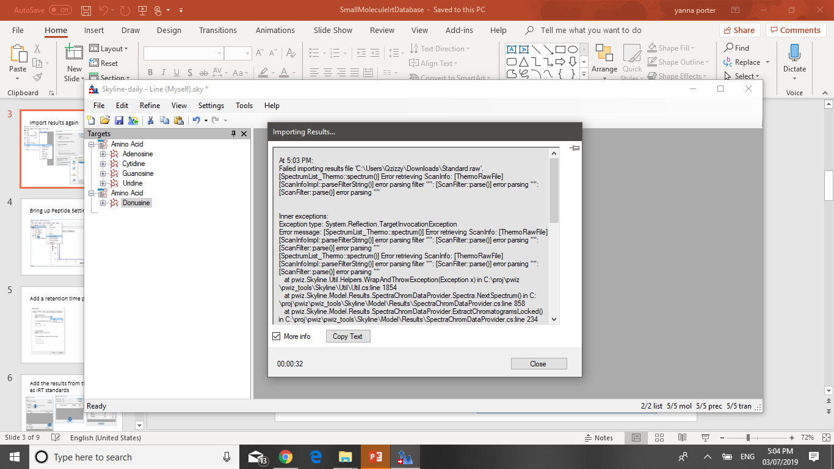
Task: Toggle the AutoSave switch off/on
Action: pos(60,10)
